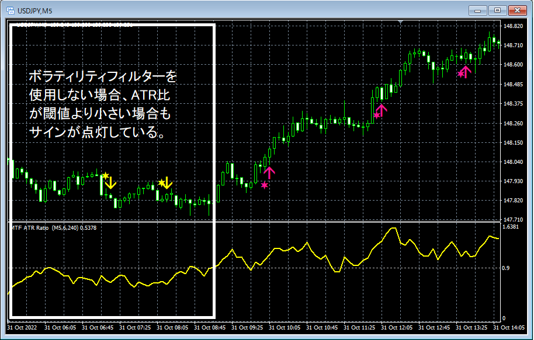Viewport: 534px width, 340px height.
Task: Click the 147.710 price scale label
Action: [x=513, y=220]
